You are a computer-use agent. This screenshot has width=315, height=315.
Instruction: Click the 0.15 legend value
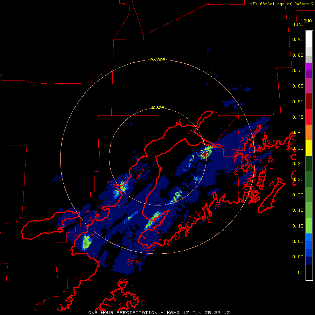point(298,210)
